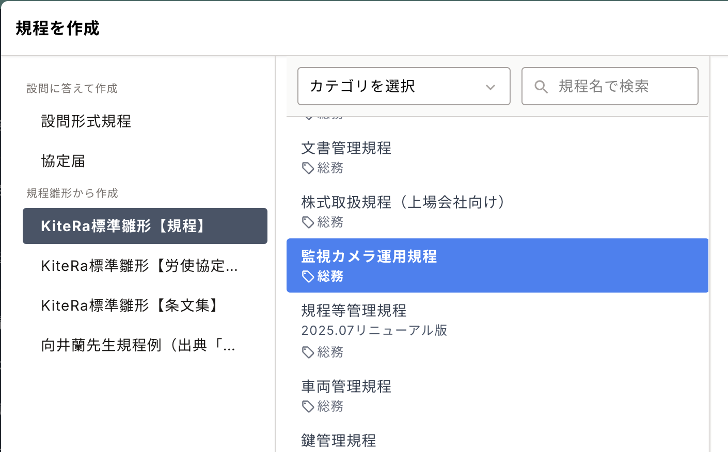The height and width of the screenshot is (452, 728).
Task: Click tag icon under 文書管理規程
Action: [308, 168]
